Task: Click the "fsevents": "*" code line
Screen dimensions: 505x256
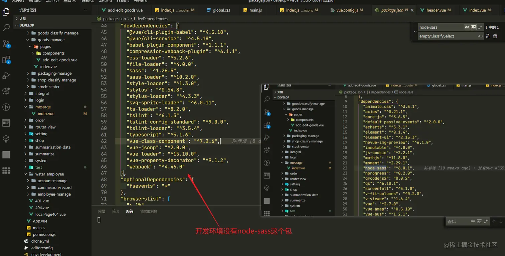Action: pos(148,186)
